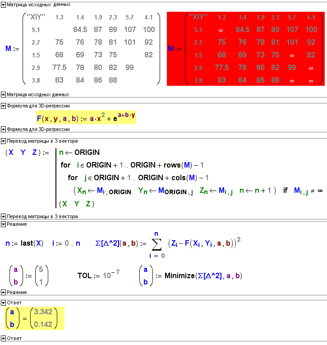This screenshot has height=345, width=327.
Task: Click the answer value 3.342
Action: click(x=43, y=312)
